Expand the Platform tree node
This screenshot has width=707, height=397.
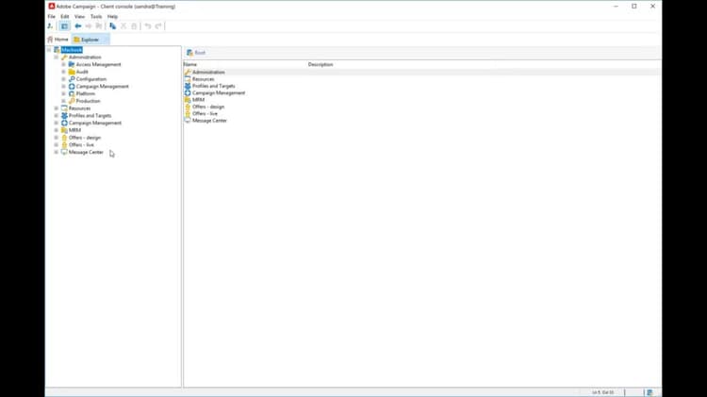63,93
